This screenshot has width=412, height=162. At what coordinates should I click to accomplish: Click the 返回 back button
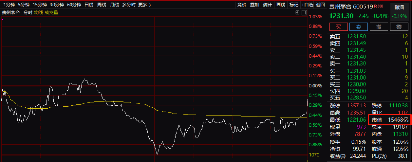coord(320,5)
